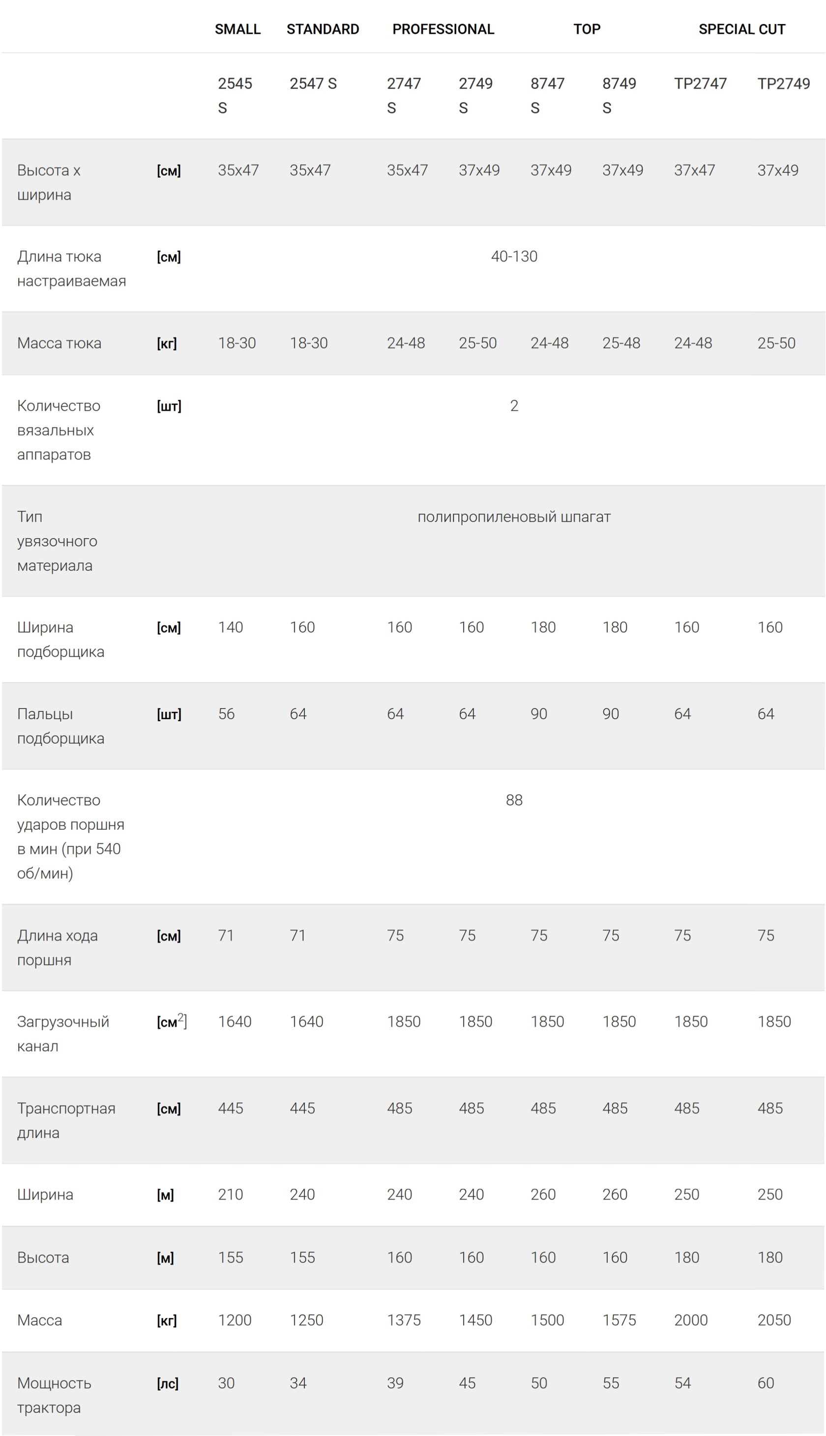Screen dimensions: 826x1436
Task: Click the TOP column group header
Action: (587, 29)
